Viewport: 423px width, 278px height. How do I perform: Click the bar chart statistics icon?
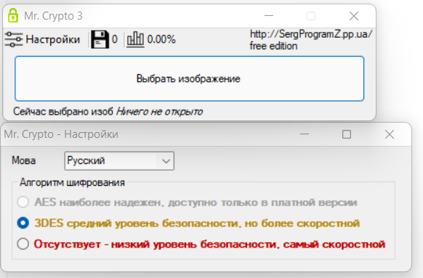click(135, 39)
